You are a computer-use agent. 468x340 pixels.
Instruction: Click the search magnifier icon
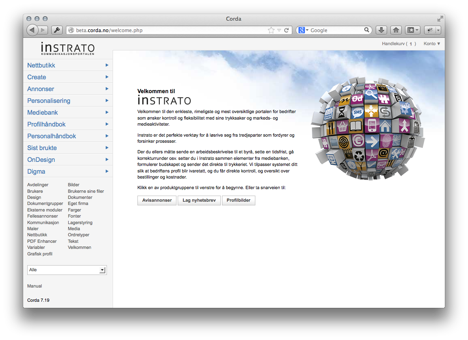(366, 30)
